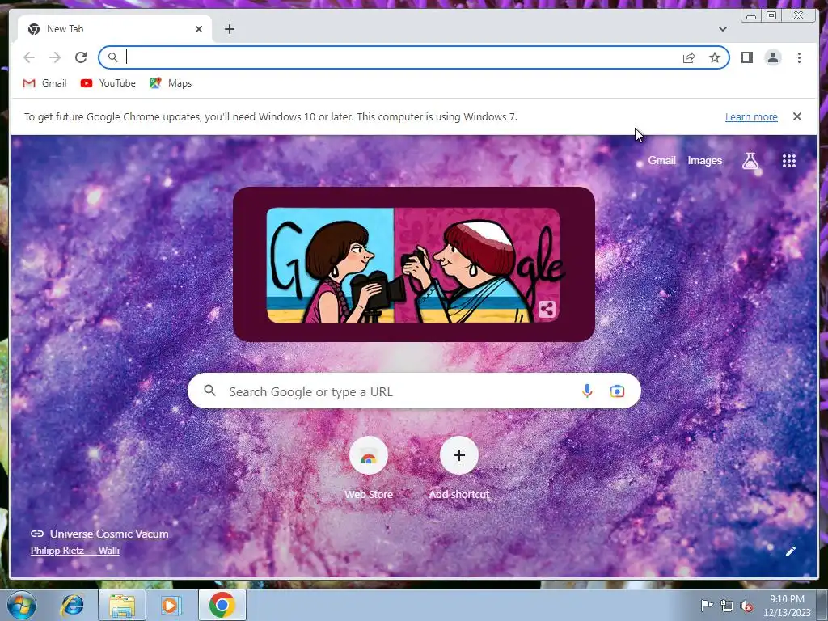Open the Windows Start menu
The width and height of the screenshot is (828, 621).
click(x=22, y=605)
